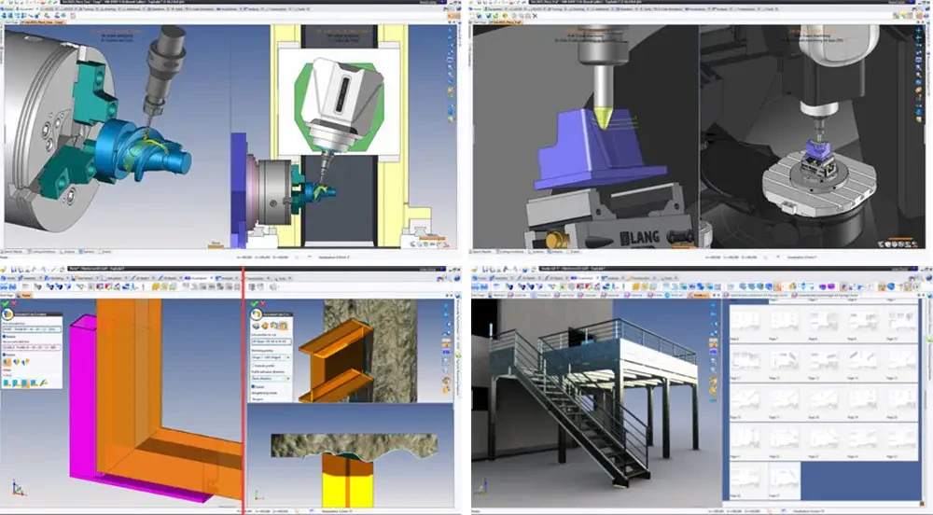The height and width of the screenshot is (515, 933).
Task: Click green validate checkmark in left profile joint dialog
Action: [6, 303]
